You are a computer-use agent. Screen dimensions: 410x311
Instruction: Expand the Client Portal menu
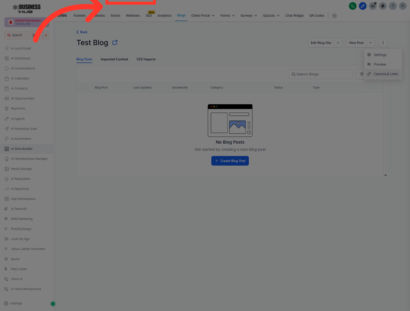point(203,16)
